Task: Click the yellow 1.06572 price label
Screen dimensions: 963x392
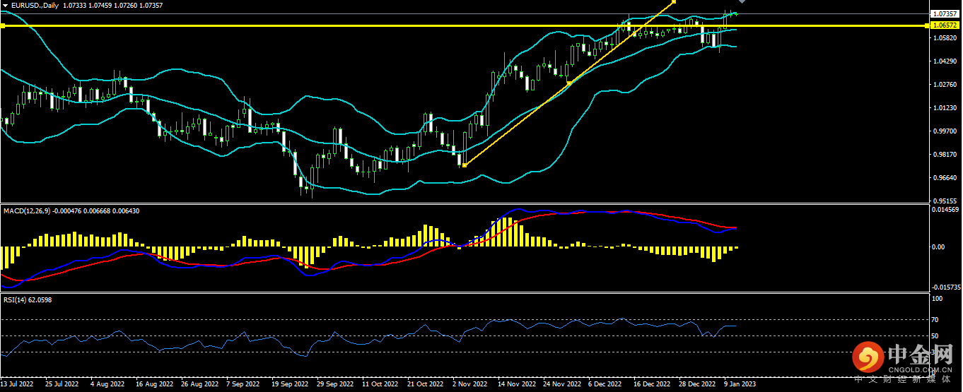Action: [x=945, y=25]
